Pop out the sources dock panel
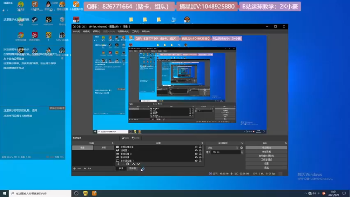 (x=202, y=143)
